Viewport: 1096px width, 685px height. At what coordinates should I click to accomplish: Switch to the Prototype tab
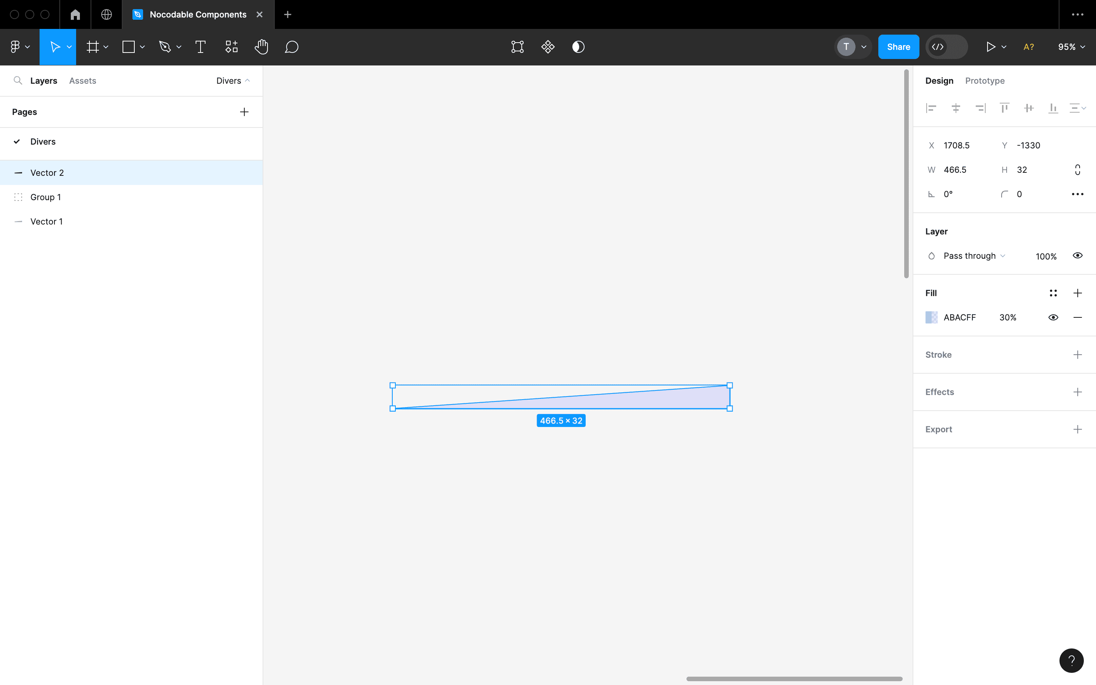pos(984,81)
